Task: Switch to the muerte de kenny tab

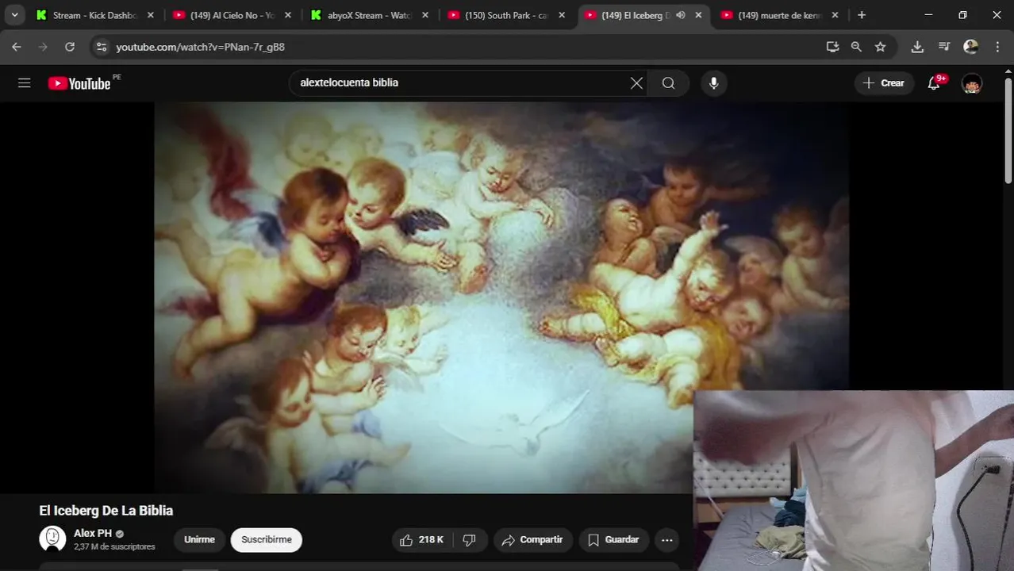Action: 782,15
